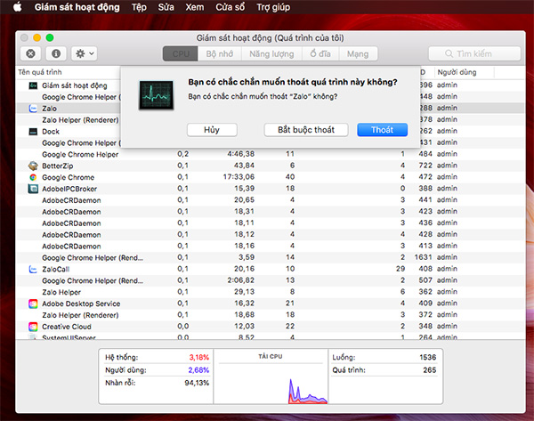Select the ZaloCall process name
The image size is (534, 421).
pos(55,269)
